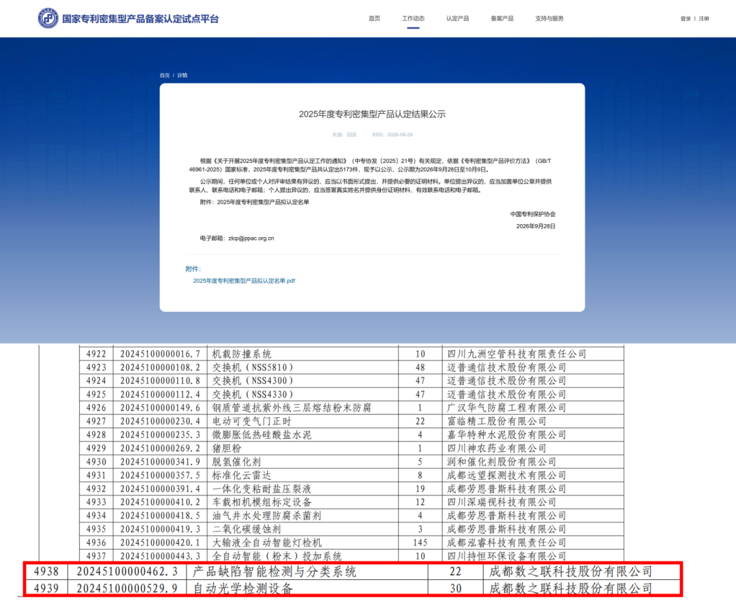Open the 认定产品 menu item
This screenshot has height=616, width=736.
tap(458, 19)
